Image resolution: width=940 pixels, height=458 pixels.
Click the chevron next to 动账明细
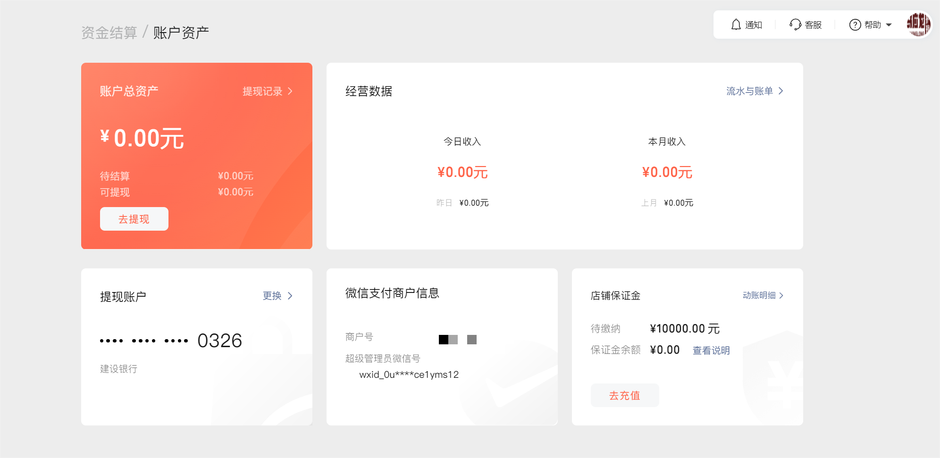tap(781, 295)
